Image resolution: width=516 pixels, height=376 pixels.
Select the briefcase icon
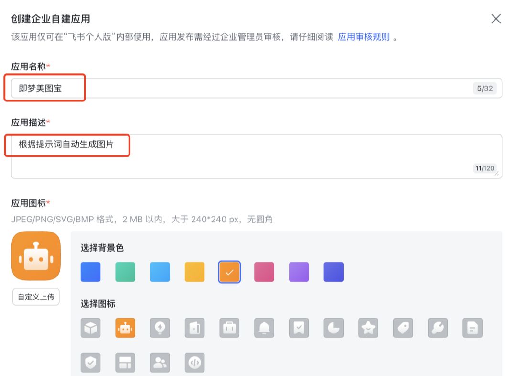(229, 328)
